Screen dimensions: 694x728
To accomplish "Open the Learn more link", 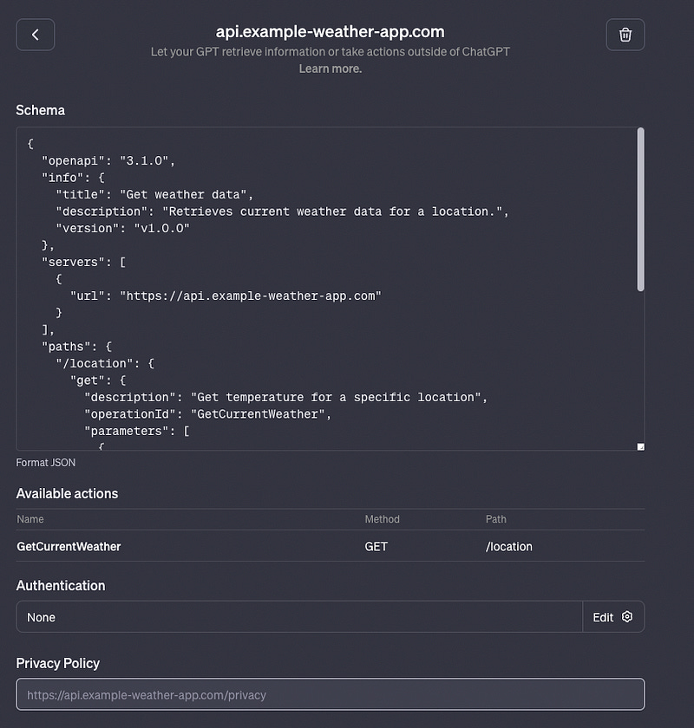I will click(x=330, y=68).
